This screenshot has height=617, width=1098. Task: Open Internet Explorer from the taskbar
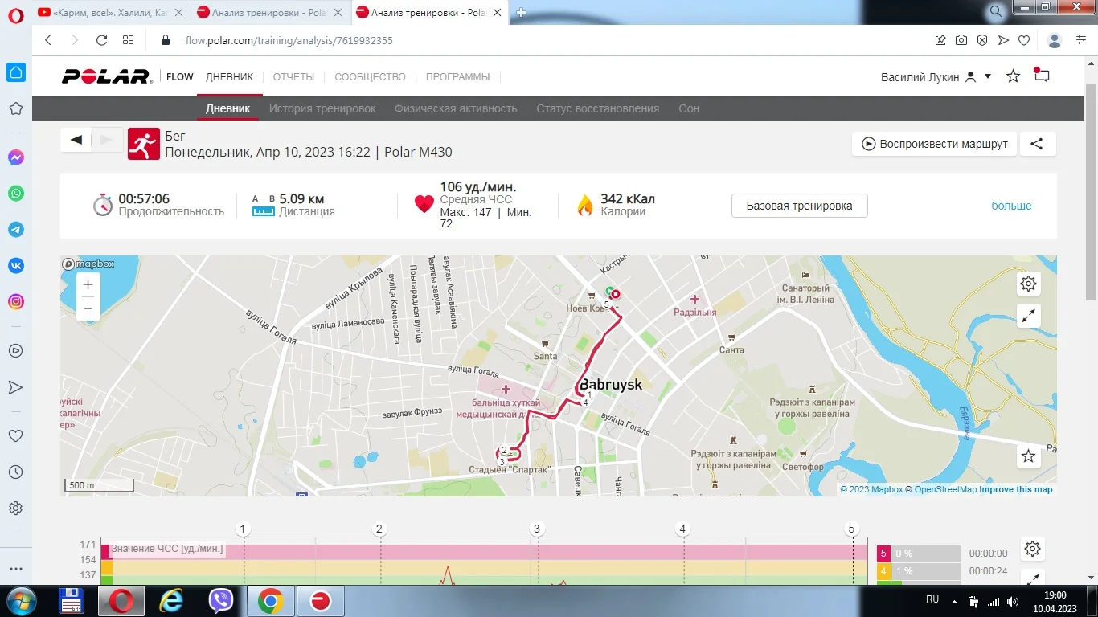click(x=171, y=601)
